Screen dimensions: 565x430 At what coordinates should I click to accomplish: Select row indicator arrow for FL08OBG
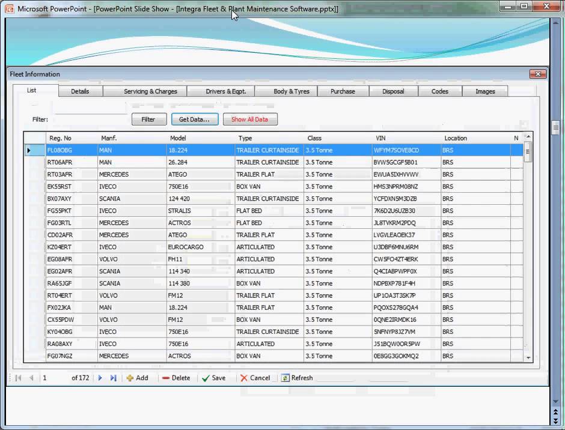coord(29,150)
